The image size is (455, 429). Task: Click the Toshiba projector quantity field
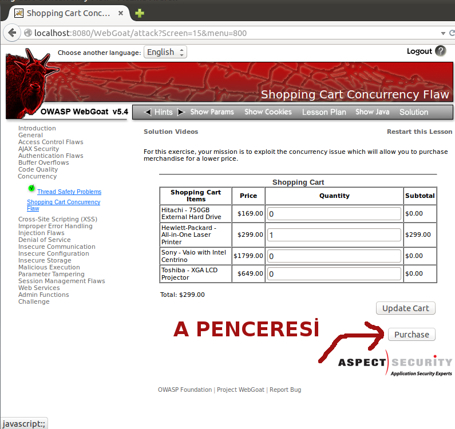pos(334,274)
